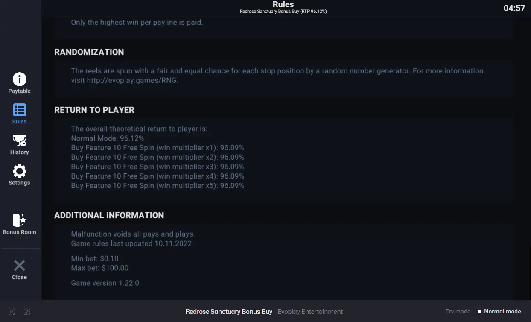Click the Bonus Room label
The height and width of the screenshot is (322, 531).
point(19,232)
